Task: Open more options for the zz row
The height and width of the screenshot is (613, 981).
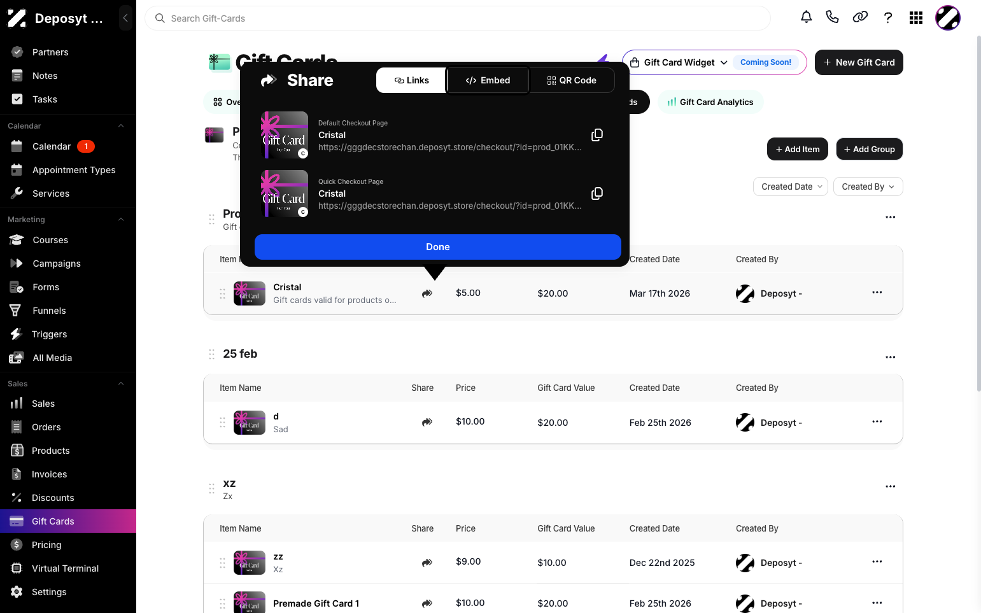Action: (x=877, y=561)
